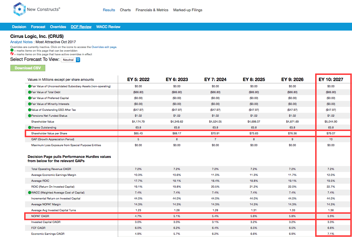Click the Decision Page pulls Performance Hurdles heading

point(69,159)
